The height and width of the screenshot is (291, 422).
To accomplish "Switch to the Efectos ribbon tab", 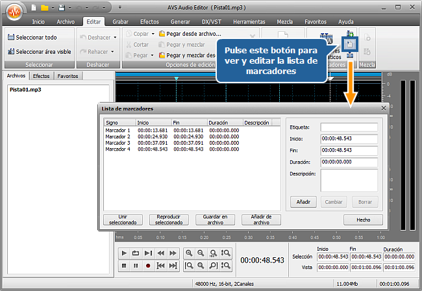I will tap(149, 22).
